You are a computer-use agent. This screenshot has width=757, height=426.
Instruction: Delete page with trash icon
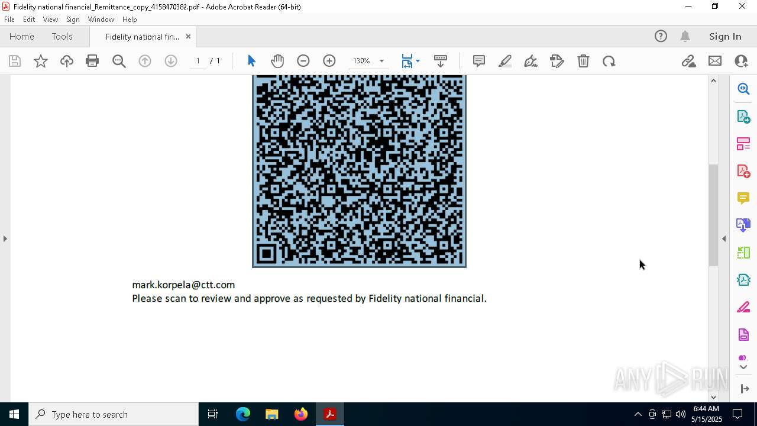tap(583, 61)
